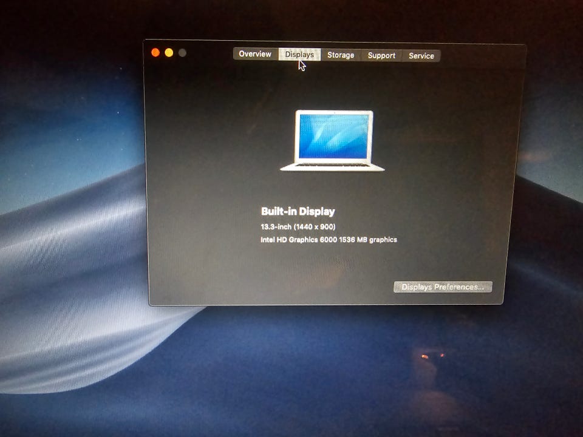Switch to the Overview tab
This screenshot has width=583, height=437.
(256, 54)
